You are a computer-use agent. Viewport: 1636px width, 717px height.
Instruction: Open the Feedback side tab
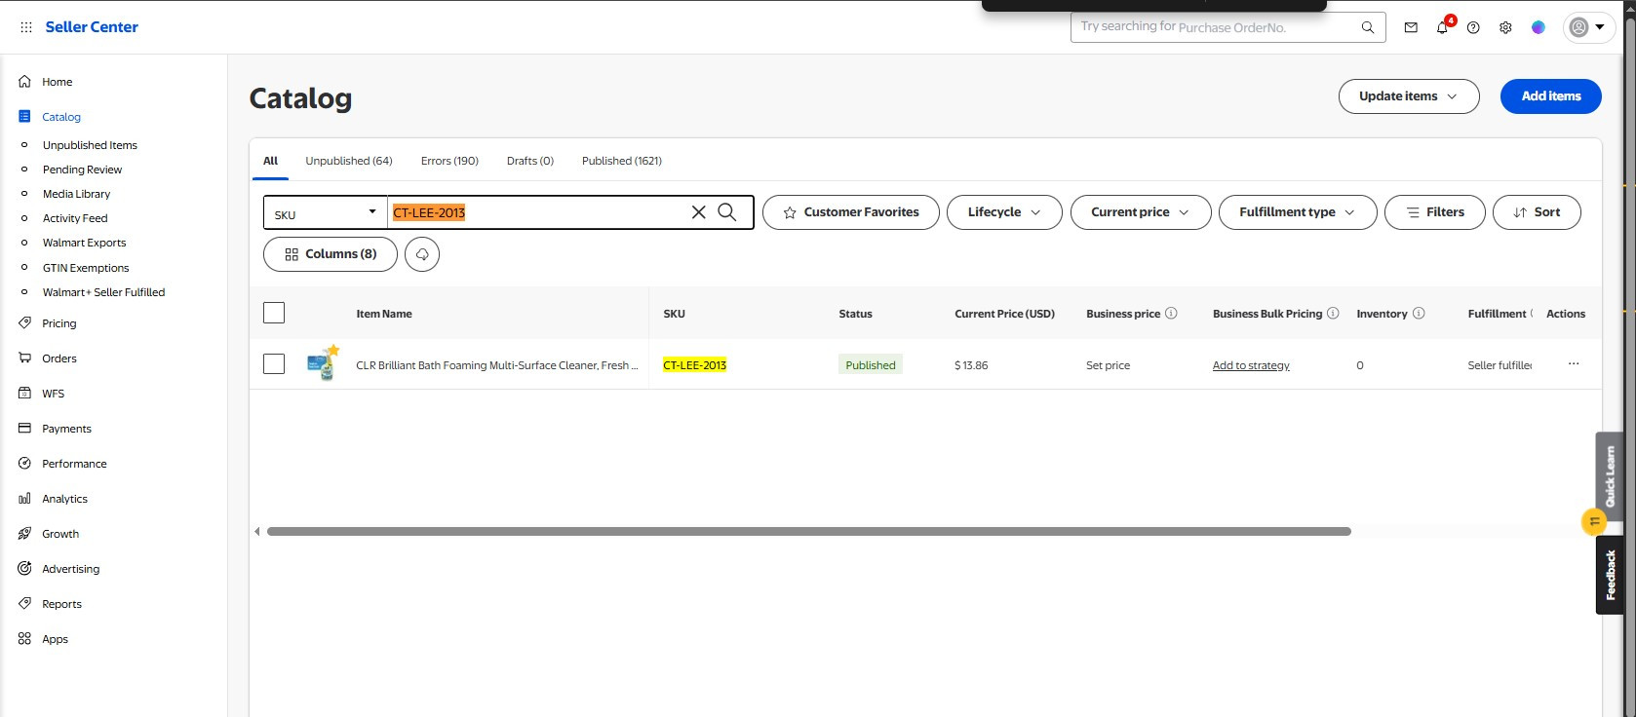coord(1610,575)
